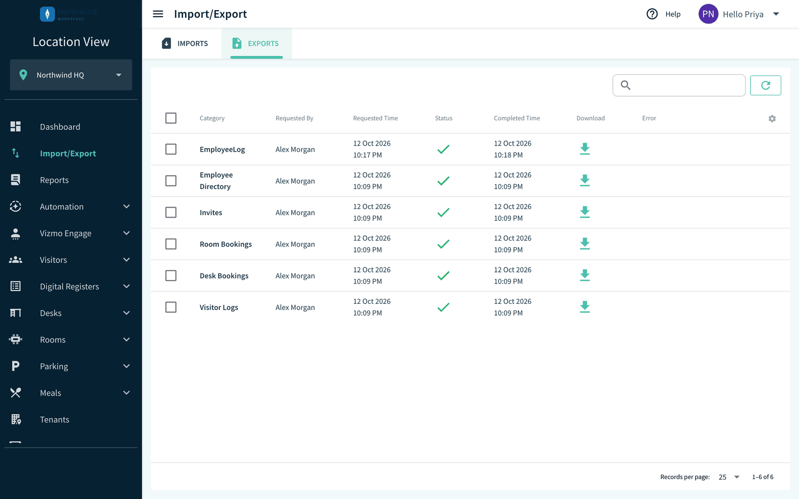Check the Room Bookings row checkbox
Screen dimensions: 799x499
tap(171, 244)
